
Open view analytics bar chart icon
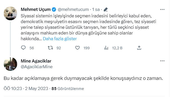click(106, 48)
